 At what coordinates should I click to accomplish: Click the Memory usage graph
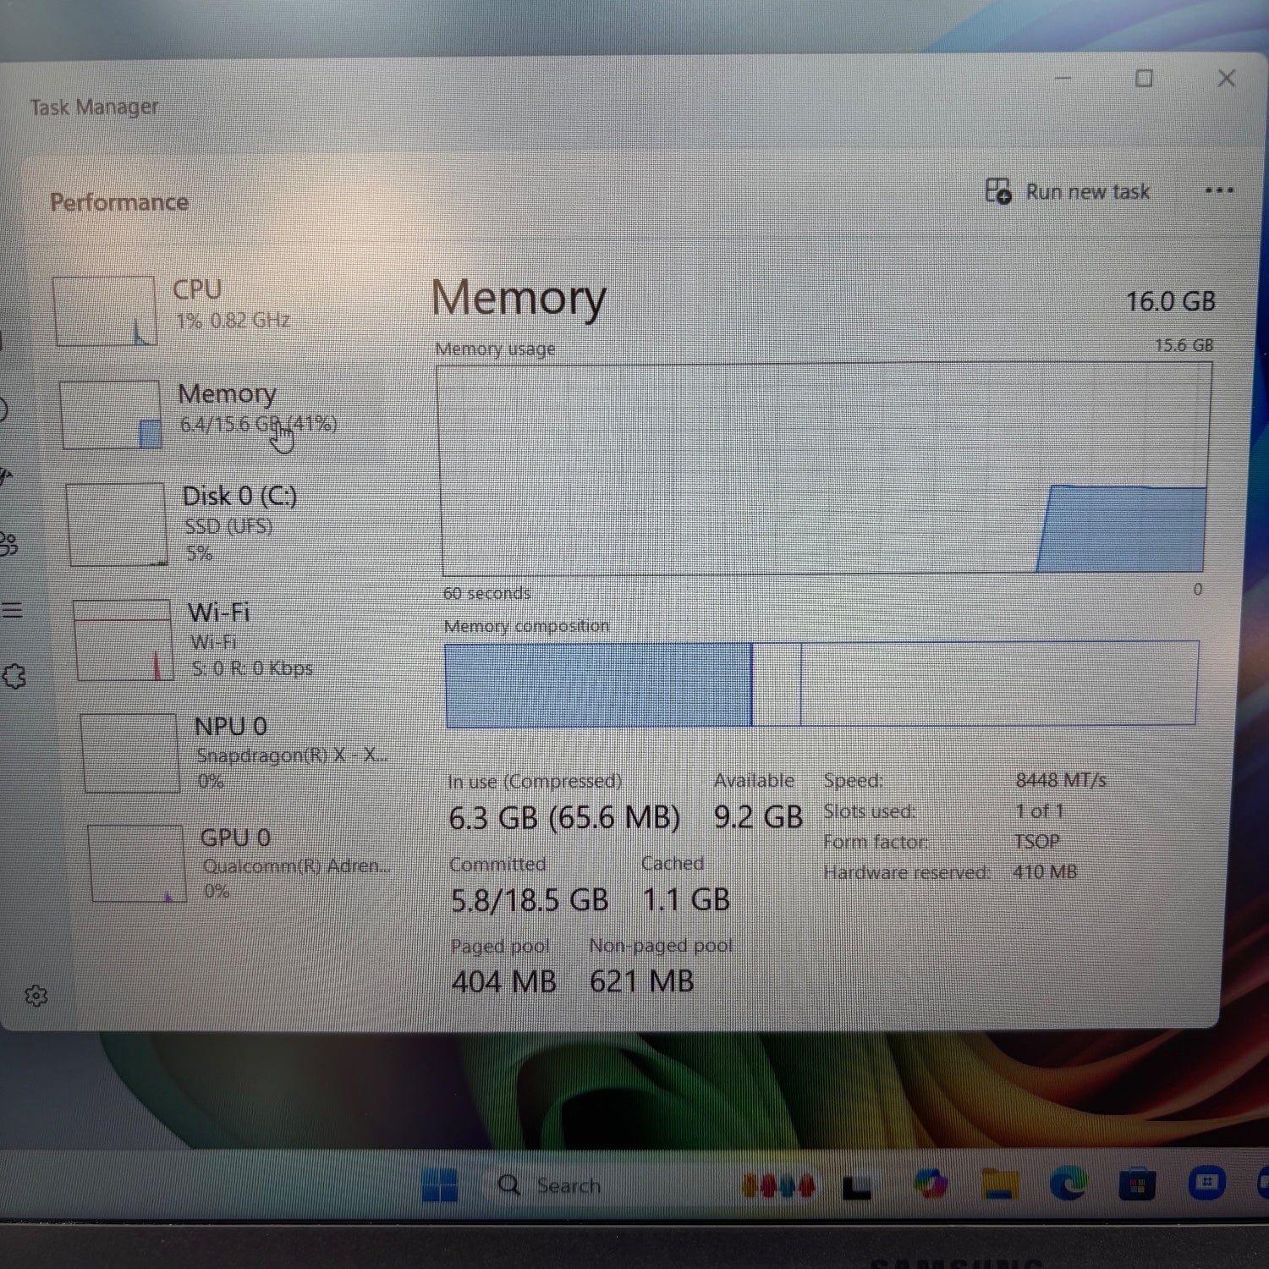click(825, 470)
